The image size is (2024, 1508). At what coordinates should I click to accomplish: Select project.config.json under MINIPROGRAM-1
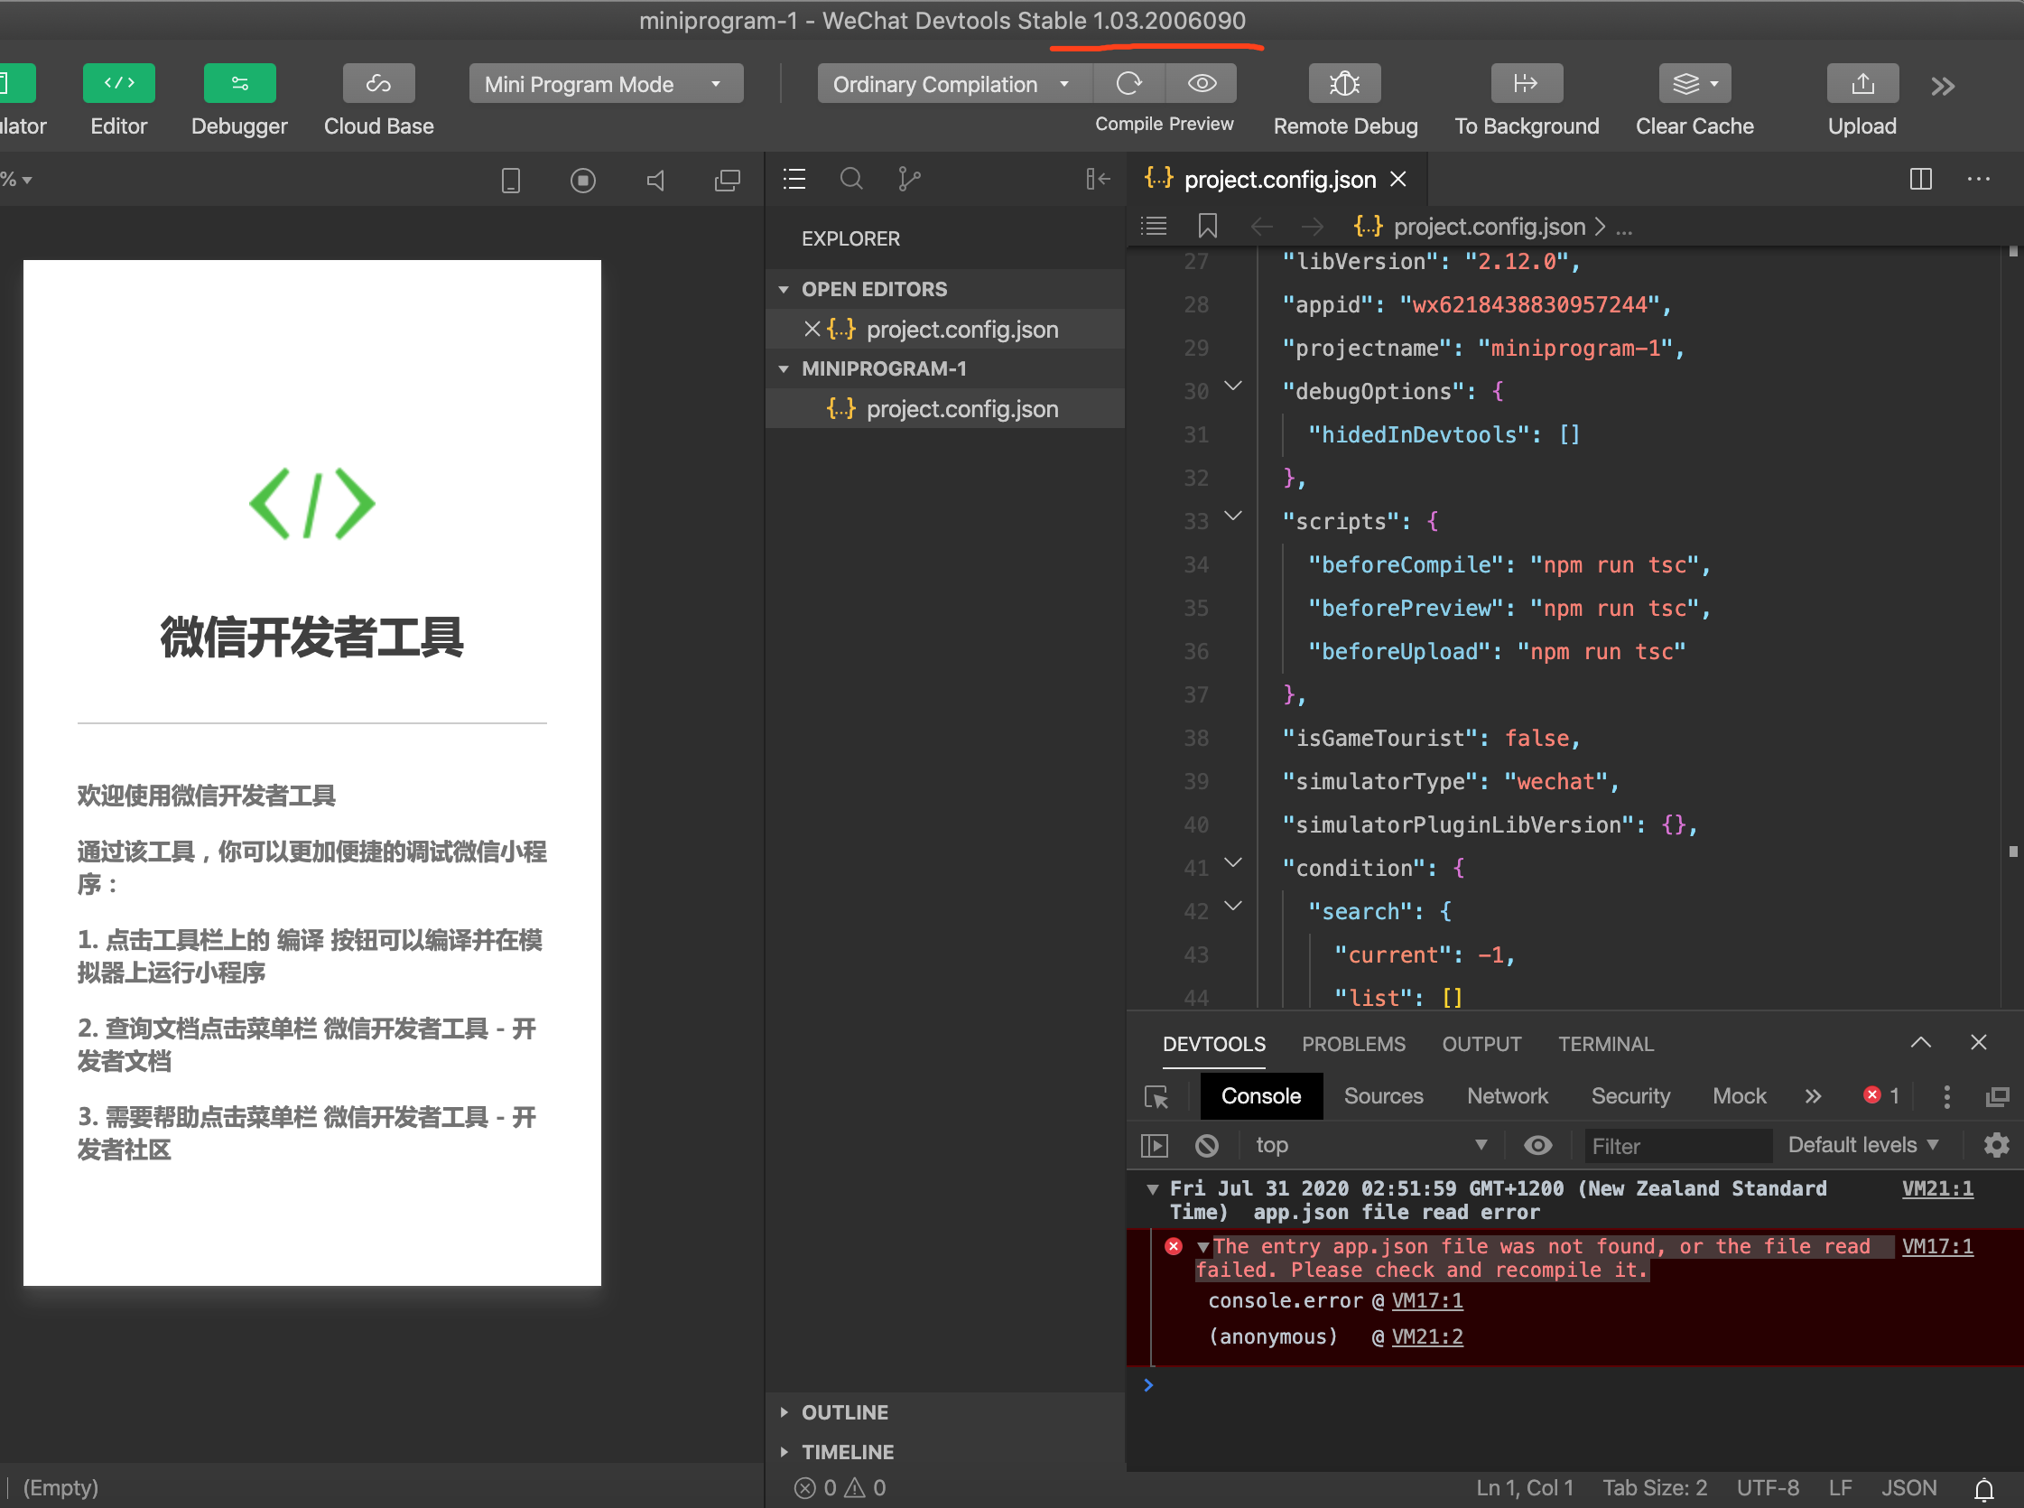click(945, 408)
